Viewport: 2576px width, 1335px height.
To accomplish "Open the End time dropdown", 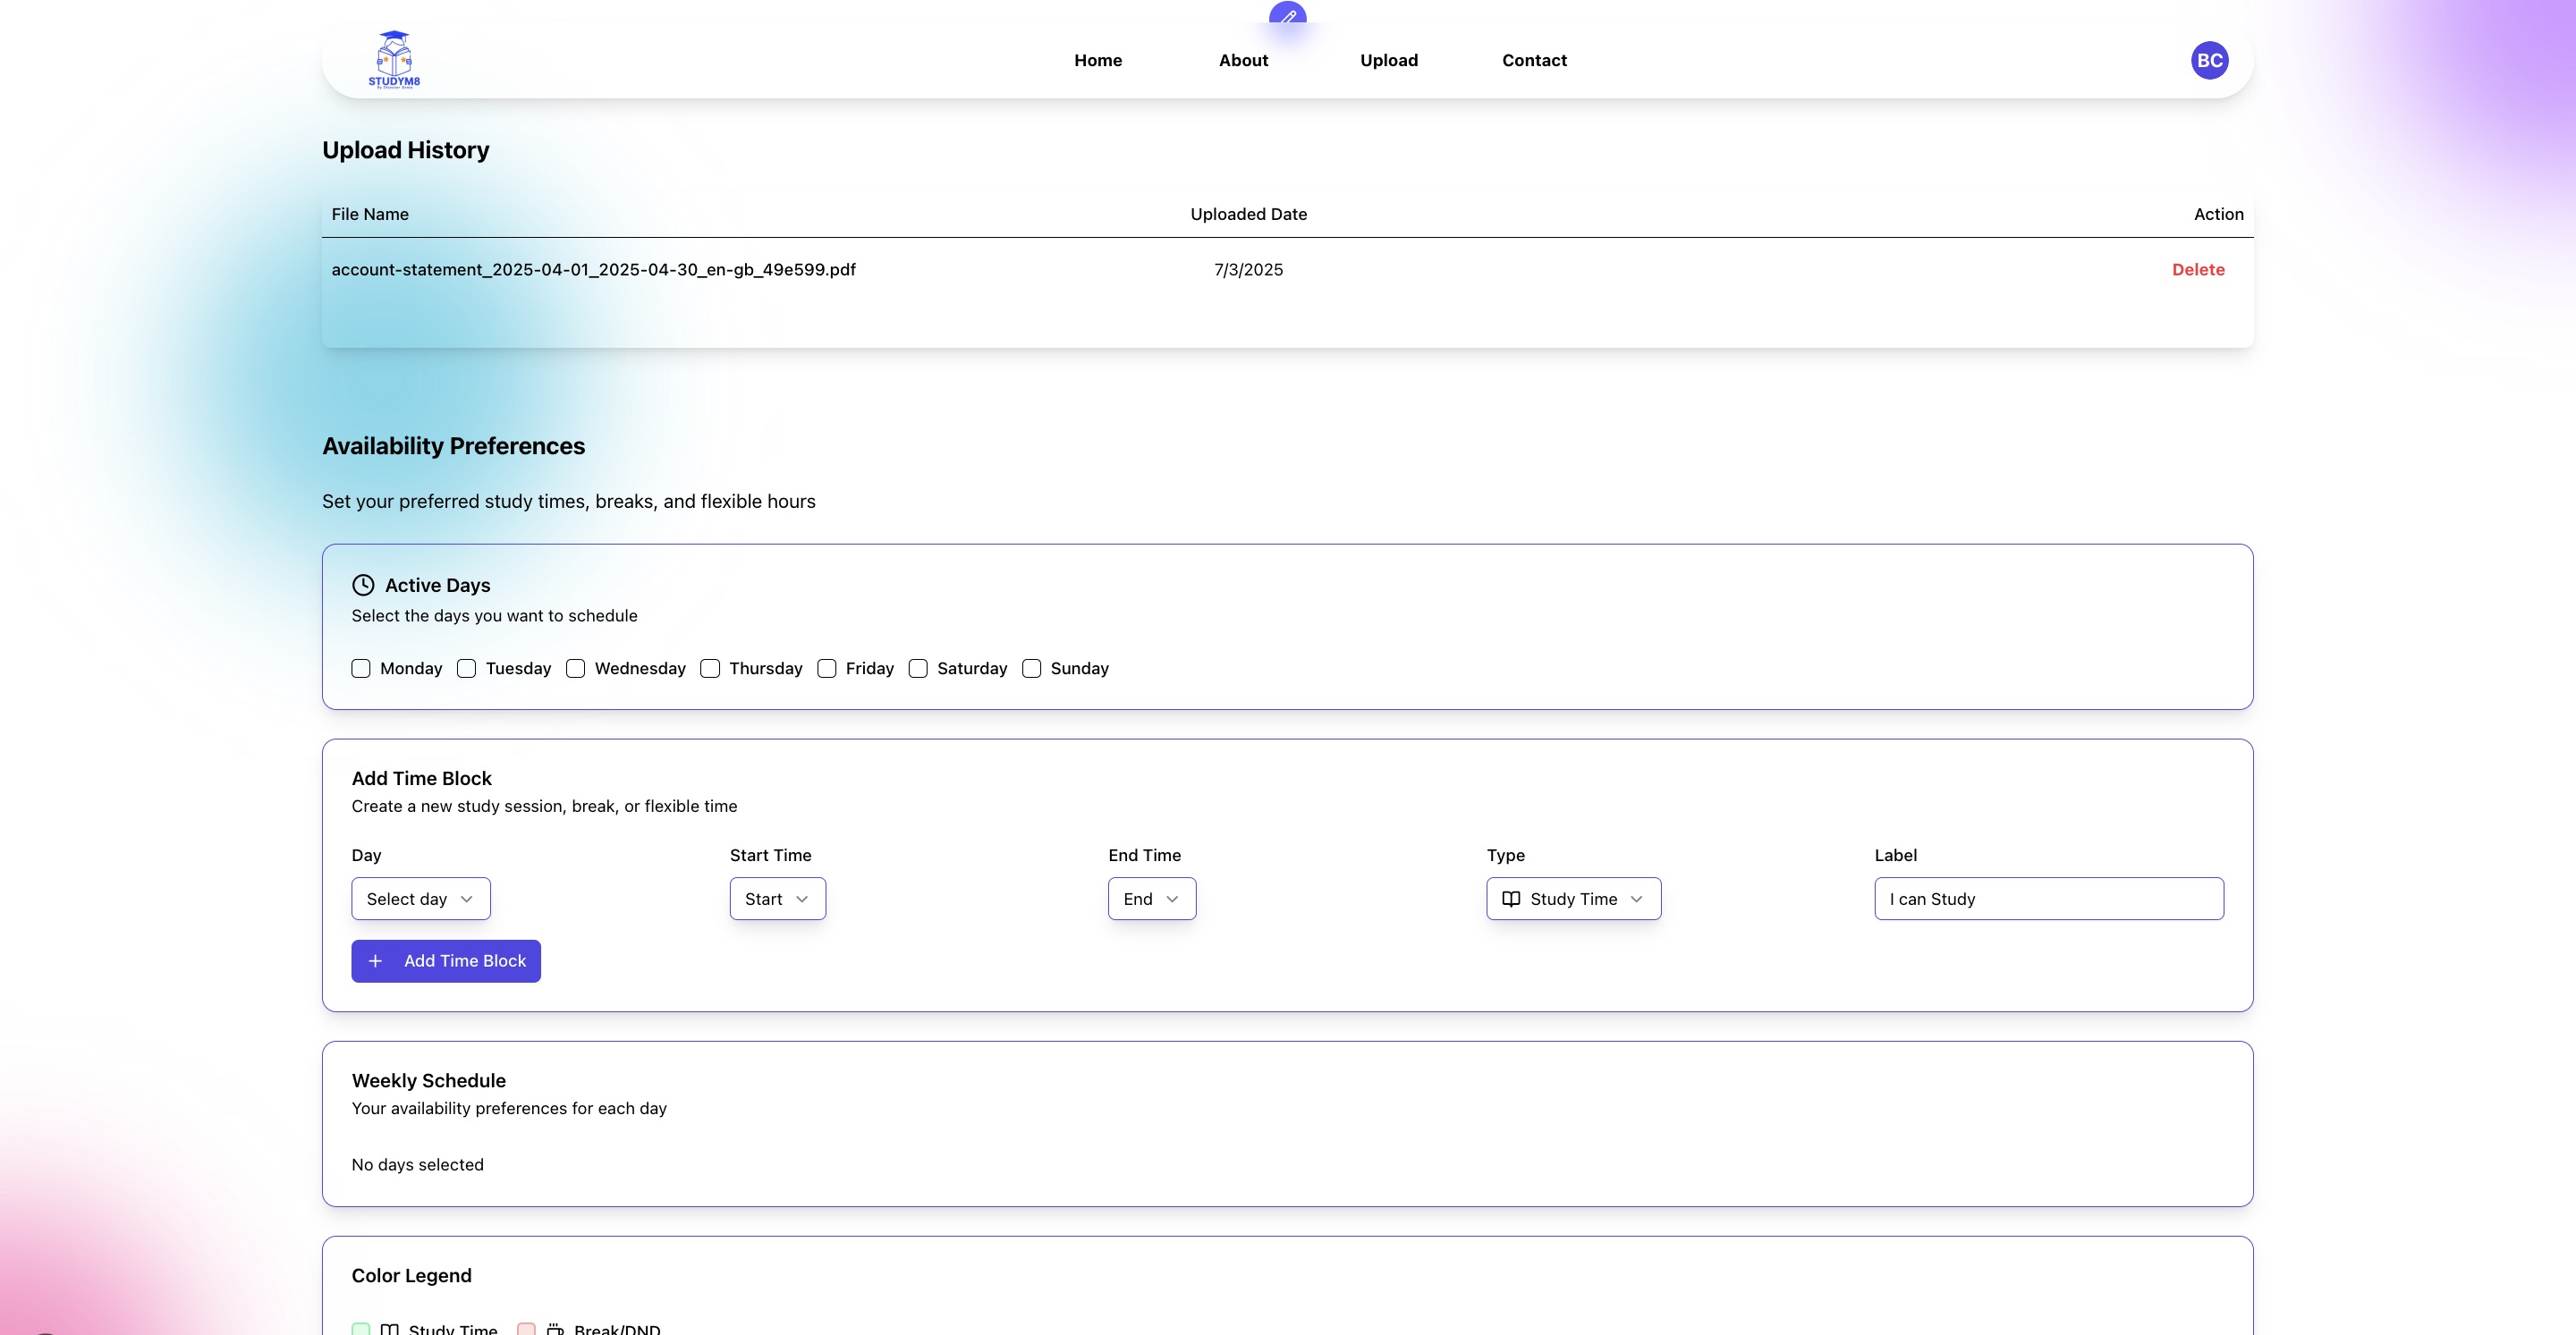I will [x=1152, y=899].
